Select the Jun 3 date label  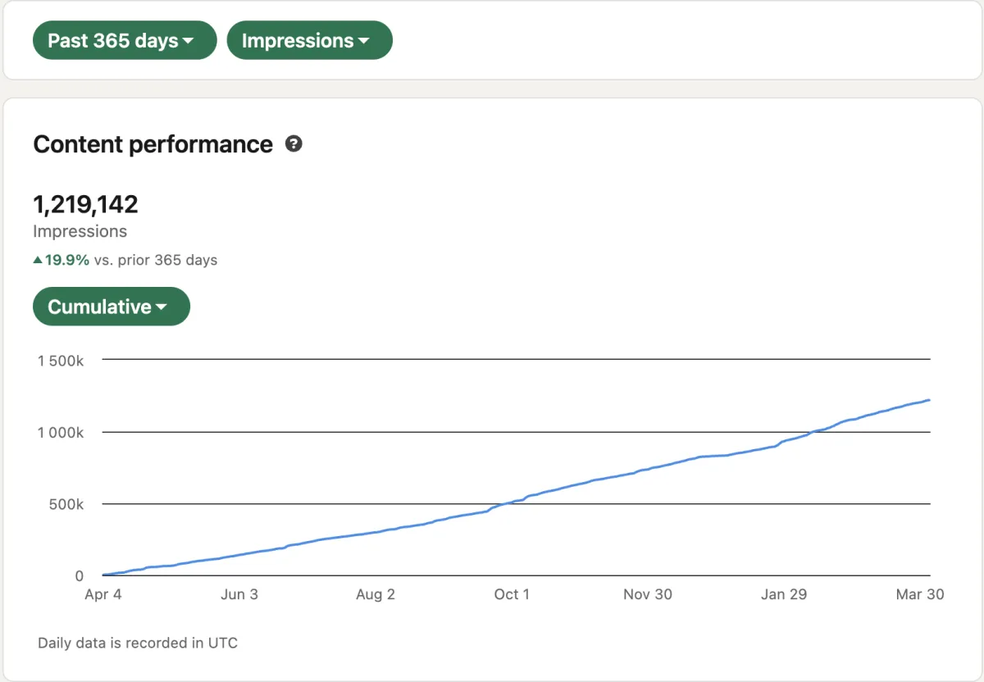coord(239,594)
